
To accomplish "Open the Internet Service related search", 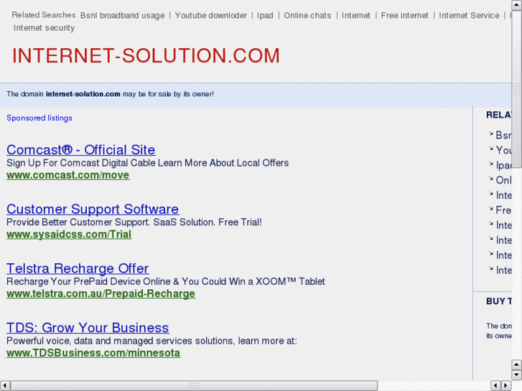I will [469, 16].
